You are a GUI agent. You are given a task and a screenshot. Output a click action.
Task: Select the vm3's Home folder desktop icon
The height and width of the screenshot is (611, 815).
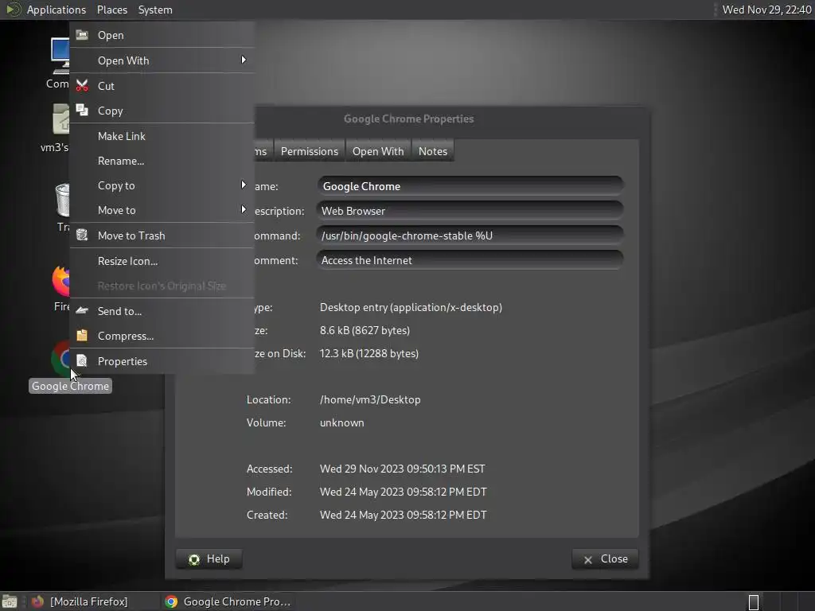pyautogui.click(x=60, y=119)
